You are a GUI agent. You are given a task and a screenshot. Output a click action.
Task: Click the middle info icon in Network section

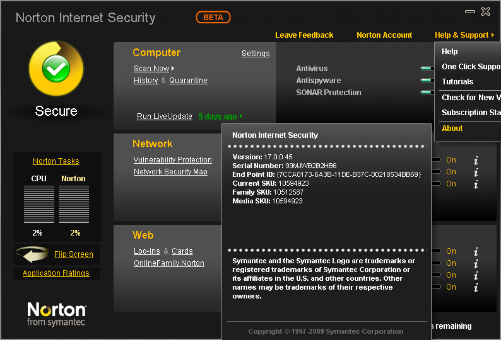pos(476,172)
